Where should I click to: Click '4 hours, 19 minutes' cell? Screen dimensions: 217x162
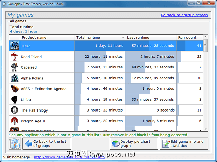100,99
